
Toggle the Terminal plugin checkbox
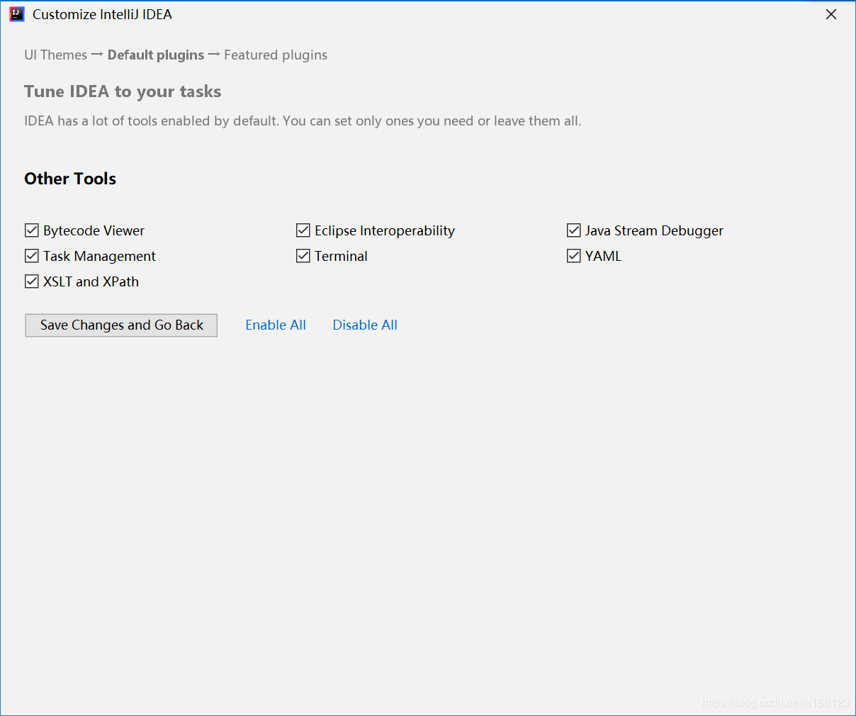(x=303, y=256)
